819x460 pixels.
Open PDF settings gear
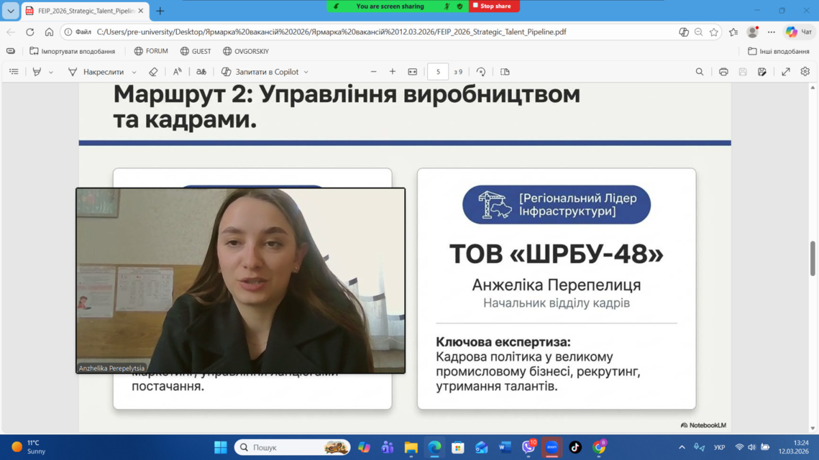pyautogui.click(x=805, y=72)
